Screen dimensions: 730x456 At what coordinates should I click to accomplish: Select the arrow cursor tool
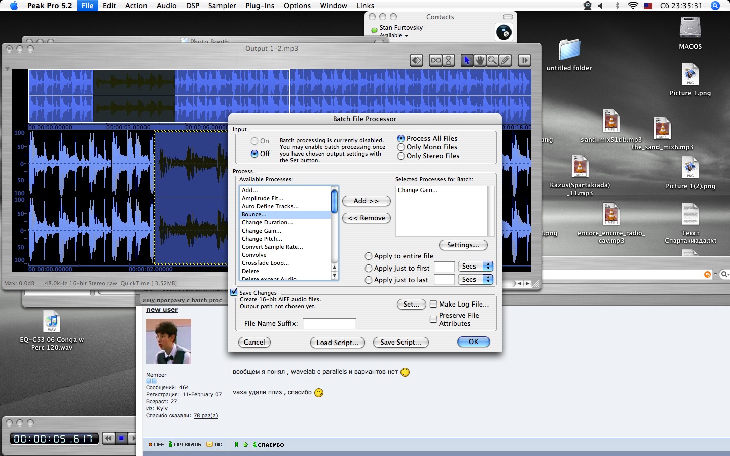pyautogui.click(x=467, y=60)
